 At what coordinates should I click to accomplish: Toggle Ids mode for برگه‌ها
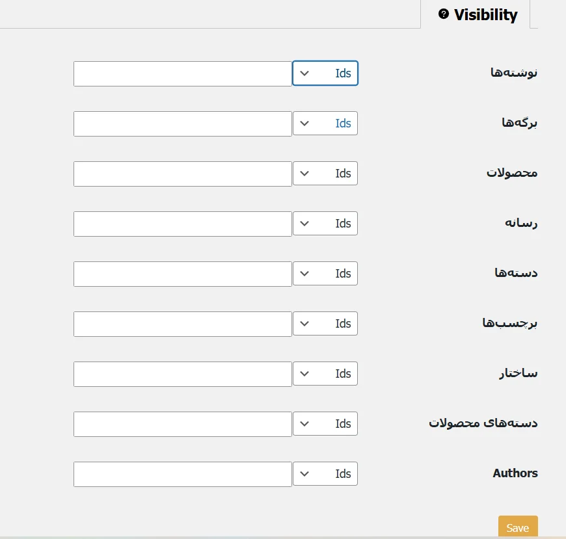pos(343,124)
